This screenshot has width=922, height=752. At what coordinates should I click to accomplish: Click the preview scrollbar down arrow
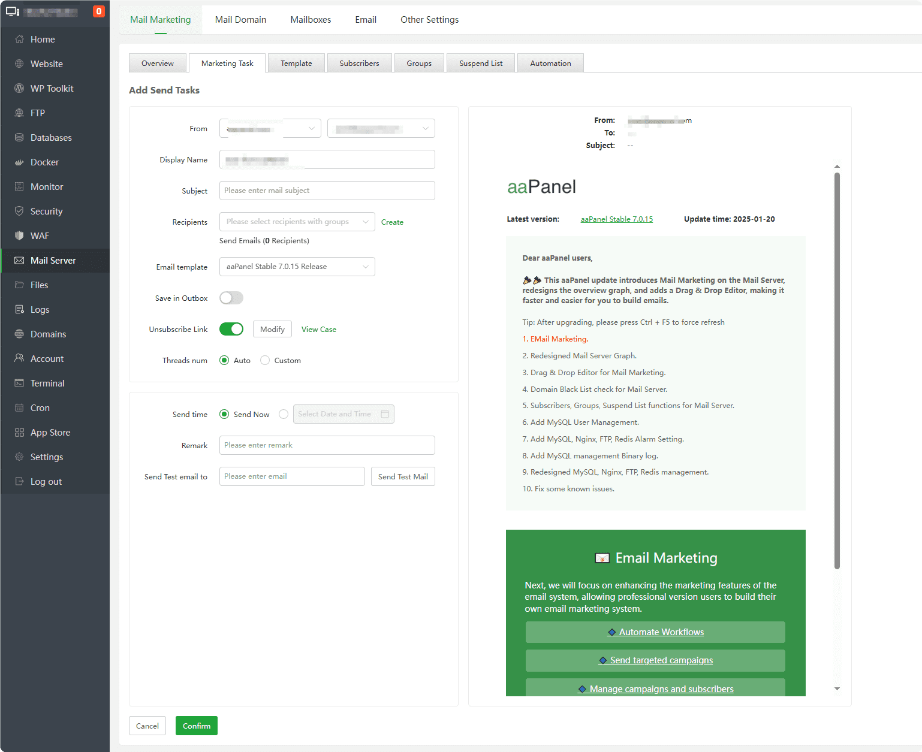pos(837,689)
